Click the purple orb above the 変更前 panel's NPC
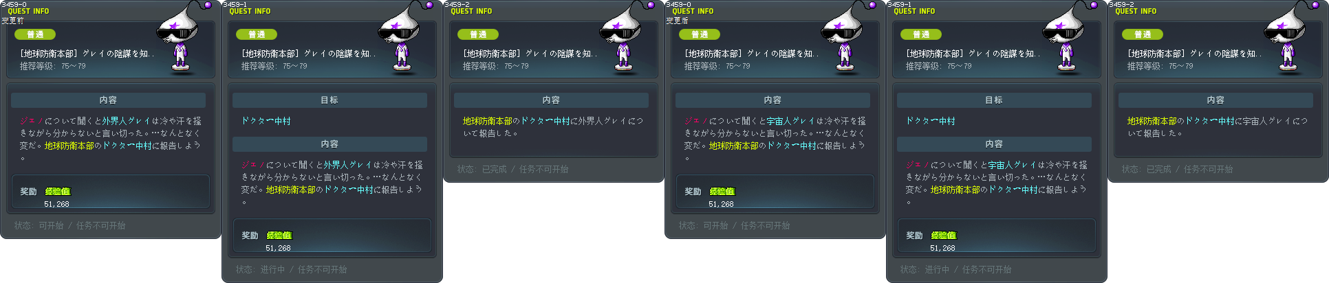1329x283 pixels. pos(208,5)
